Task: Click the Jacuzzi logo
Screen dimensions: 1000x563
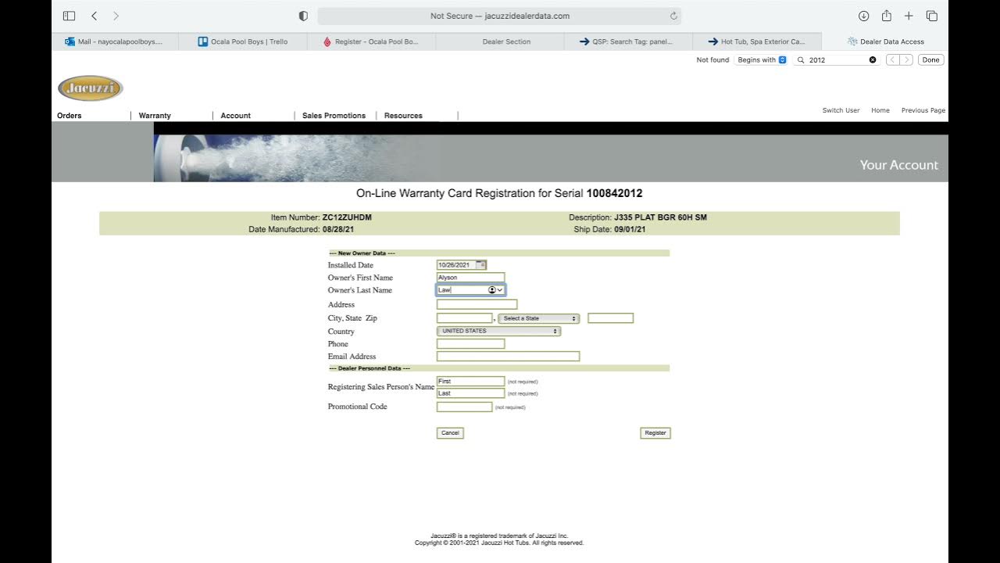Action: [x=91, y=88]
